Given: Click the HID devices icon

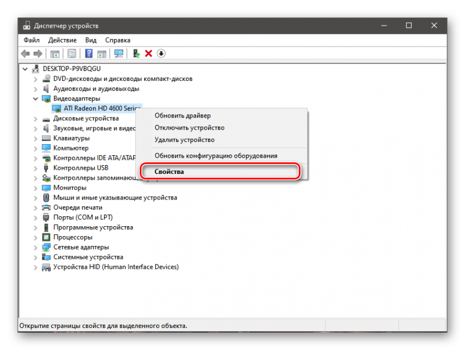Looking at the screenshot, I should tap(46, 267).
